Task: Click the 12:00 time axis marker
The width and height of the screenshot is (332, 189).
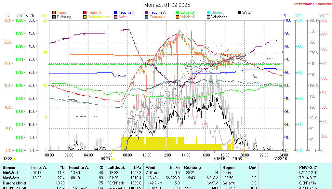Action: (x=166, y=155)
